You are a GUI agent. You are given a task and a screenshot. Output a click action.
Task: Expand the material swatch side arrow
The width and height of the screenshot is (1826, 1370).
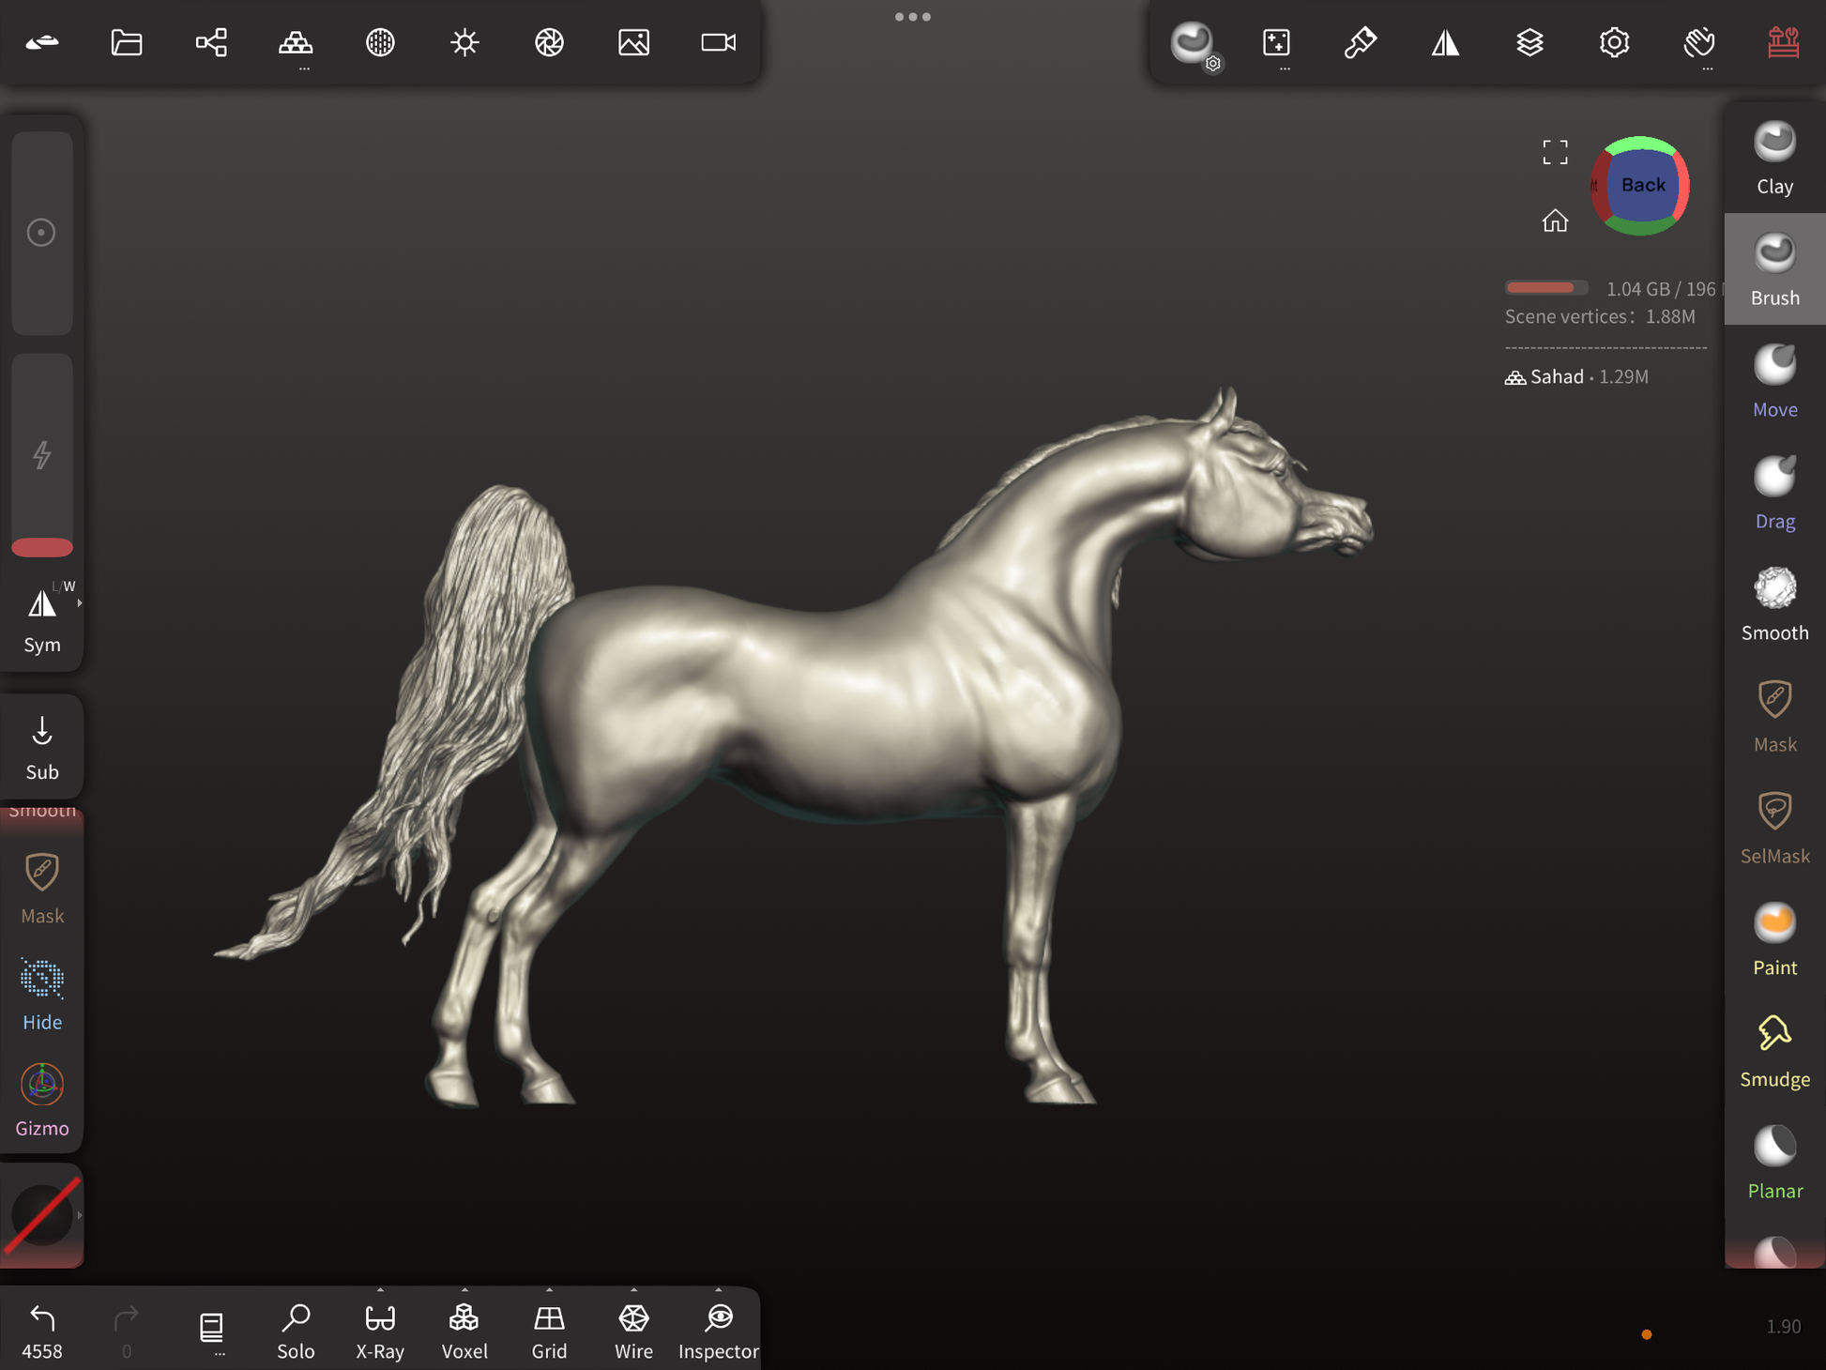point(80,1215)
